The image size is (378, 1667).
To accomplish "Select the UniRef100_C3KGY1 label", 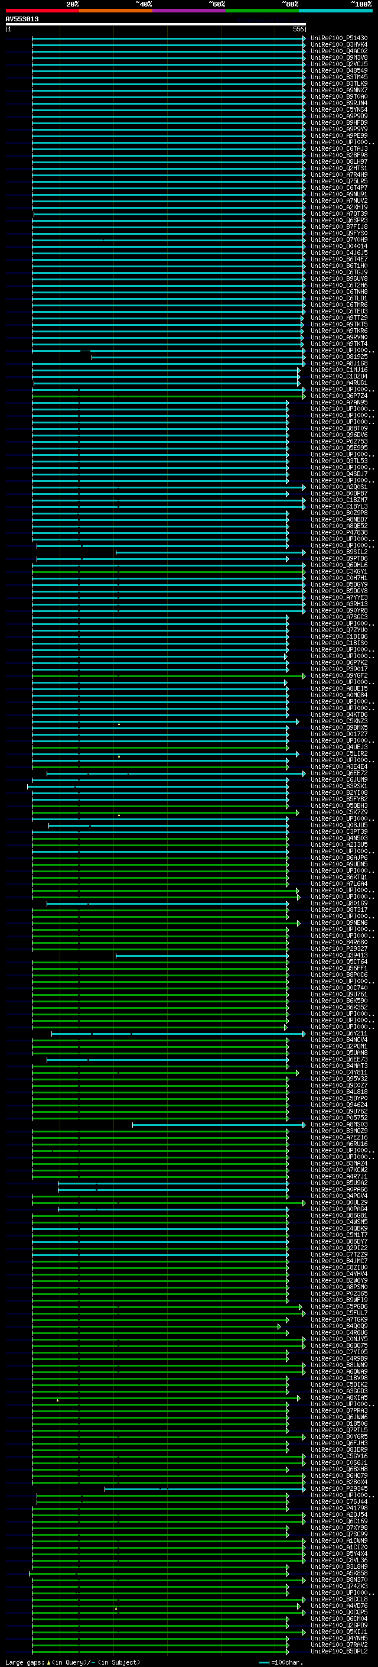I will point(339,571).
